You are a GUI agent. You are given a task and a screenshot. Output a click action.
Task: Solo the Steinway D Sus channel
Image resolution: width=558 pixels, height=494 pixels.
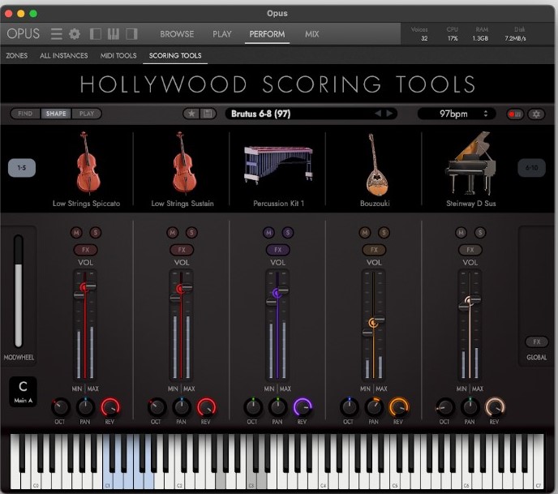480,233
